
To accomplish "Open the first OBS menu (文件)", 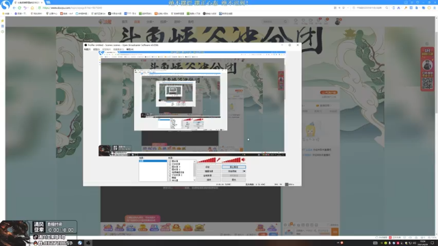I will [x=88, y=49].
